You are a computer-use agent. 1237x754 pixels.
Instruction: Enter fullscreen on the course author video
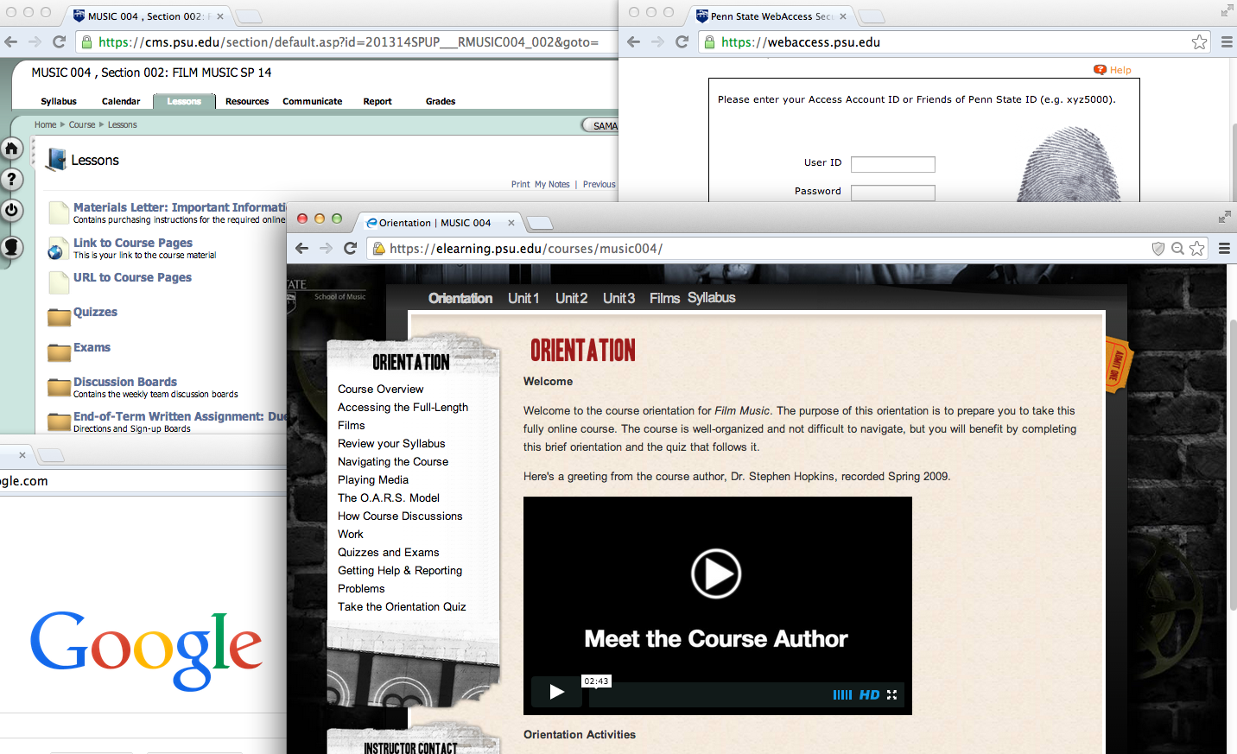[x=891, y=694]
